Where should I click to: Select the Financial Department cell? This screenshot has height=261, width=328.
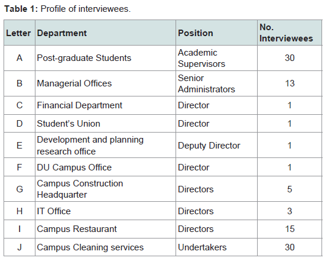(x=105, y=105)
